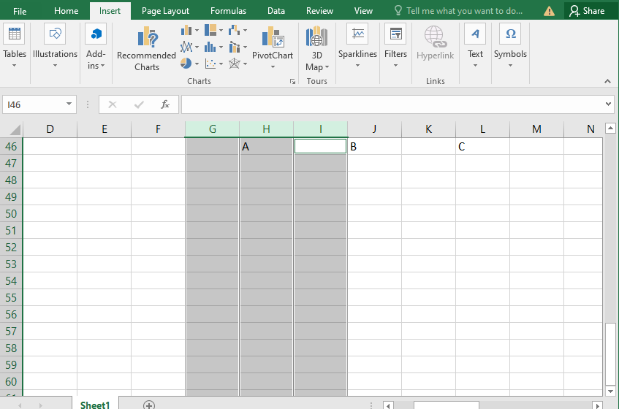Viewport: 619px width, 409px height.
Task: Expand the Name Box dropdown
Action: click(x=69, y=104)
